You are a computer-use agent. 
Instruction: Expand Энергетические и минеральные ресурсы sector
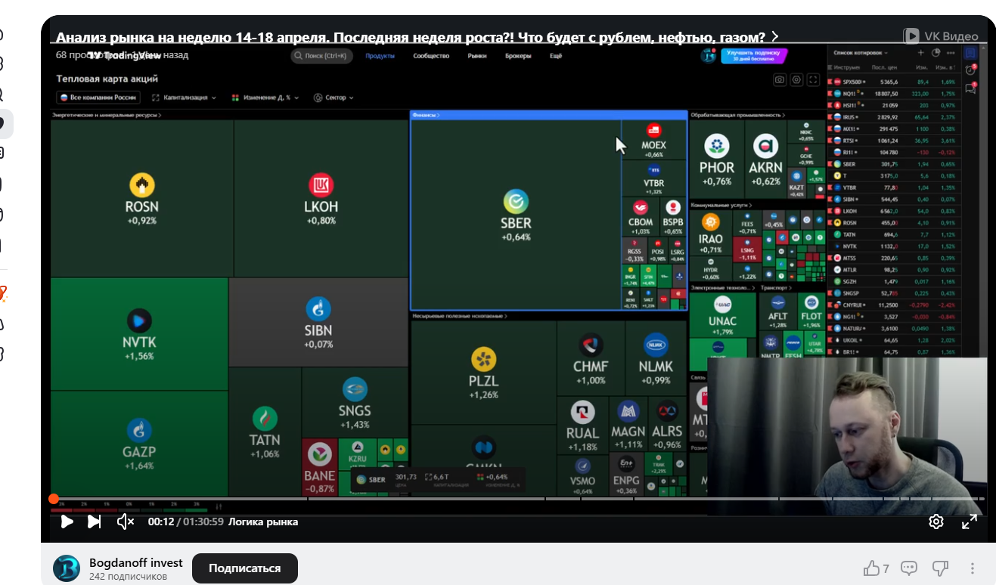(x=107, y=115)
